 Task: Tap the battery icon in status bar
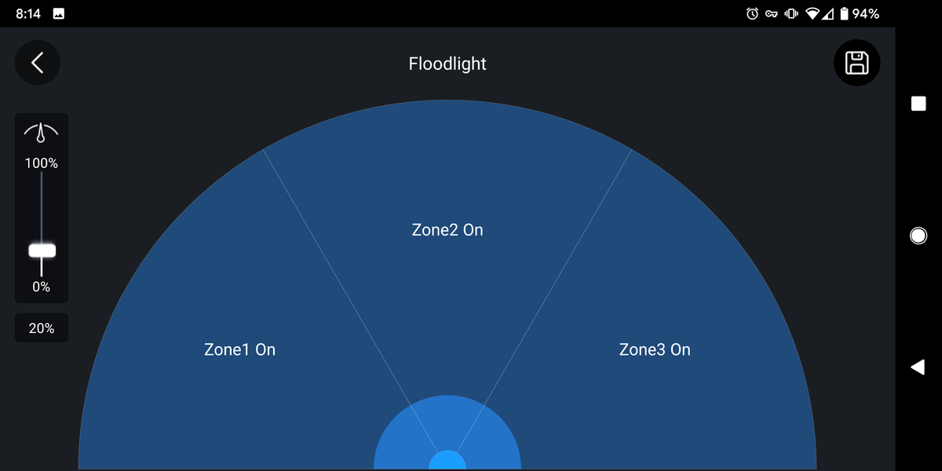(845, 14)
